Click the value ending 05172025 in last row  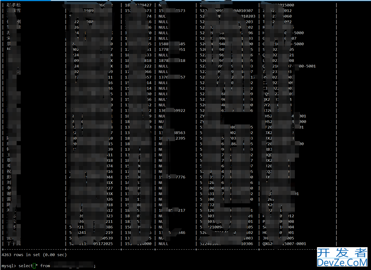pos(91,244)
